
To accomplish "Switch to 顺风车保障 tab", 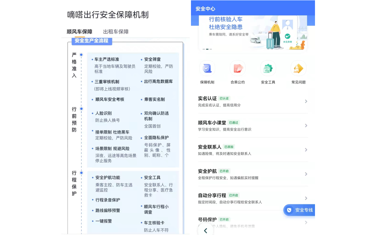I will tap(79, 32).
